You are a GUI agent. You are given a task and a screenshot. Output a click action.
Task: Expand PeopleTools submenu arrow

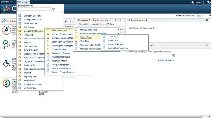[x=62, y=80]
